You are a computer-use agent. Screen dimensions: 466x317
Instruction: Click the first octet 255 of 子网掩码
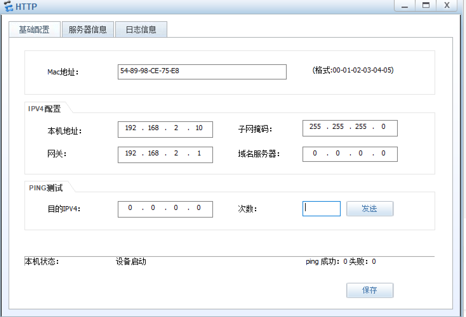[x=315, y=127]
